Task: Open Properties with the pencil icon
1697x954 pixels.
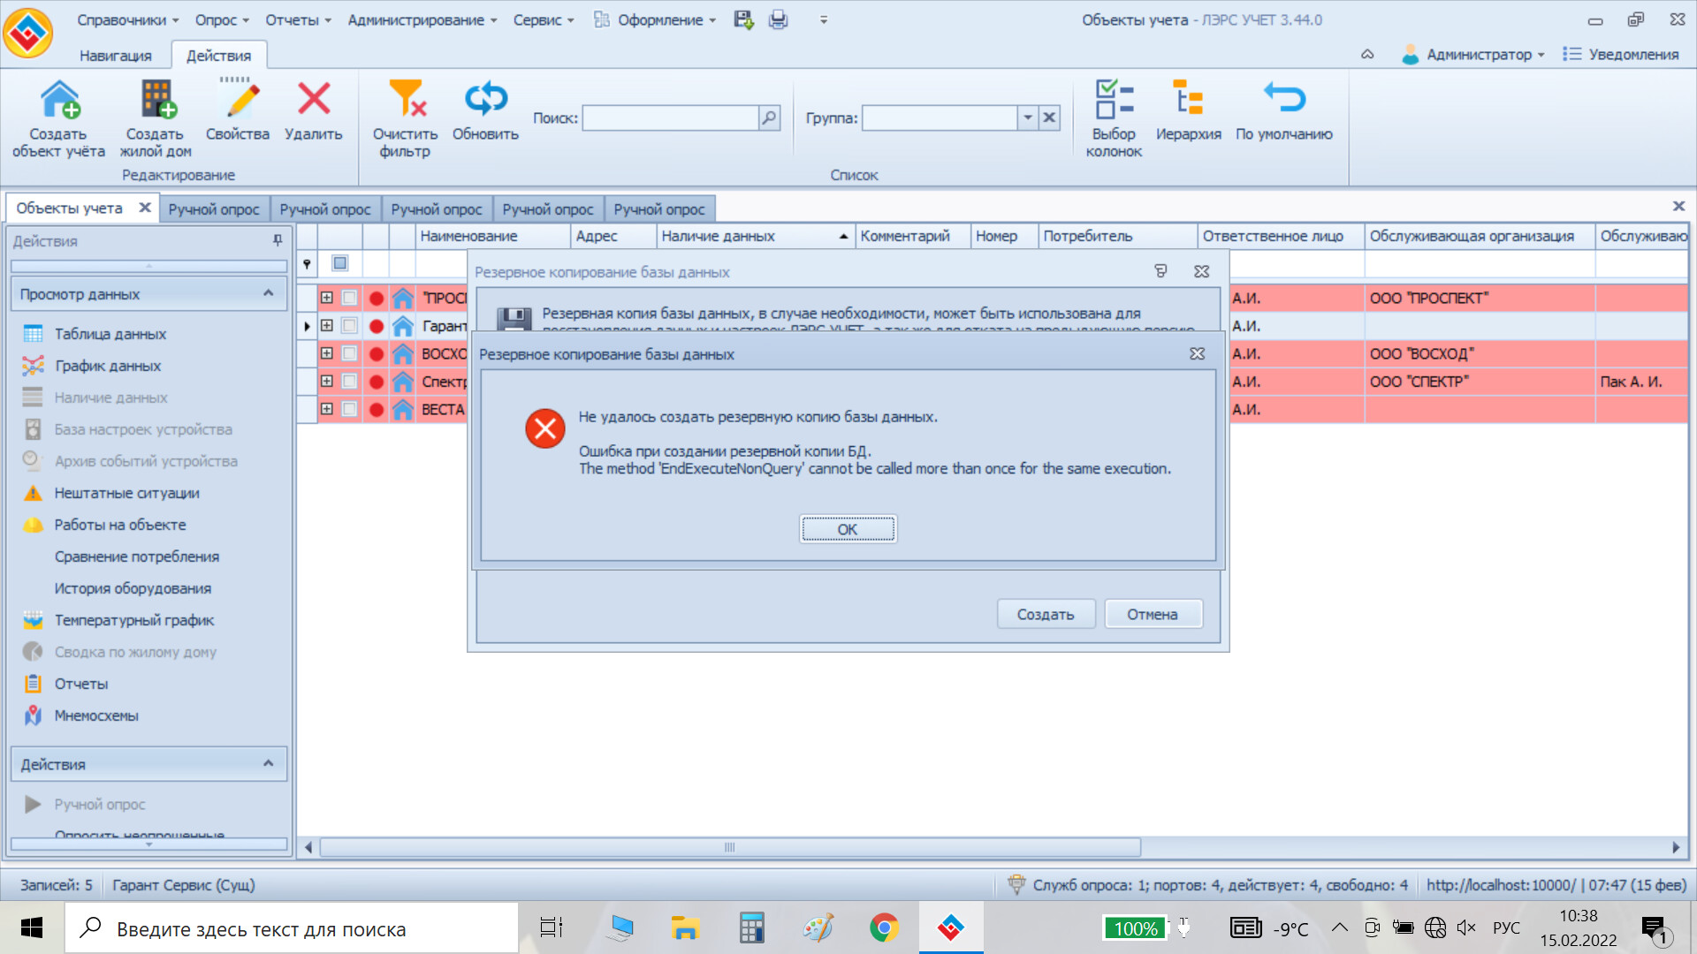Action: (x=239, y=99)
